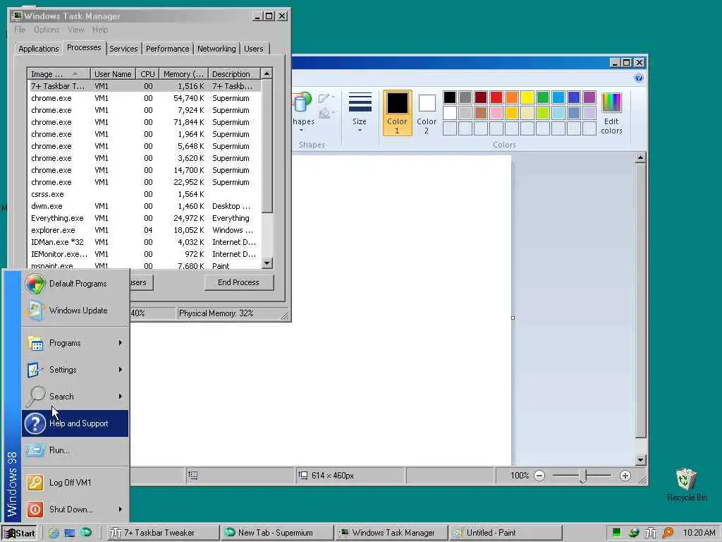Click the Start button

(19, 533)
